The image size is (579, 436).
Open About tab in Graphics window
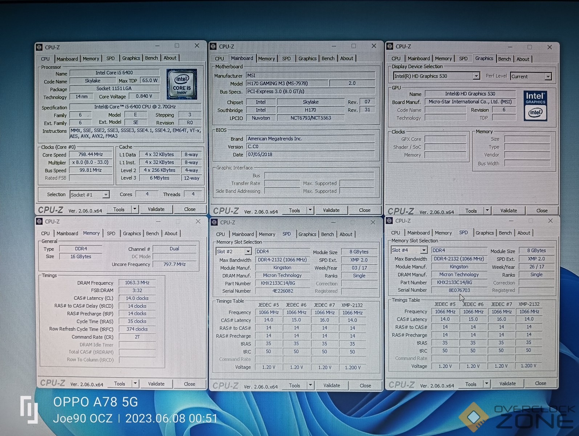tap(523, 59)
